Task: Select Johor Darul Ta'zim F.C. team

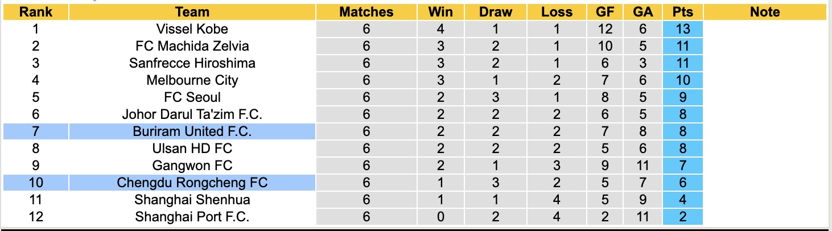Action: tap(192, 114)
